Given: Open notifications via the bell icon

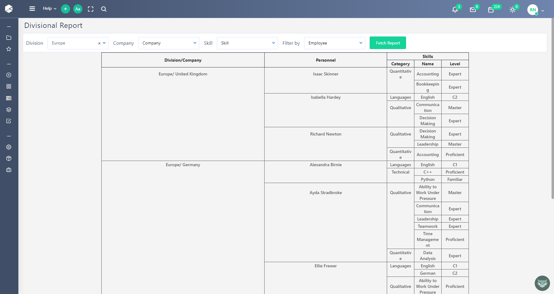Looking at the screenshot, I should [455, 10].
